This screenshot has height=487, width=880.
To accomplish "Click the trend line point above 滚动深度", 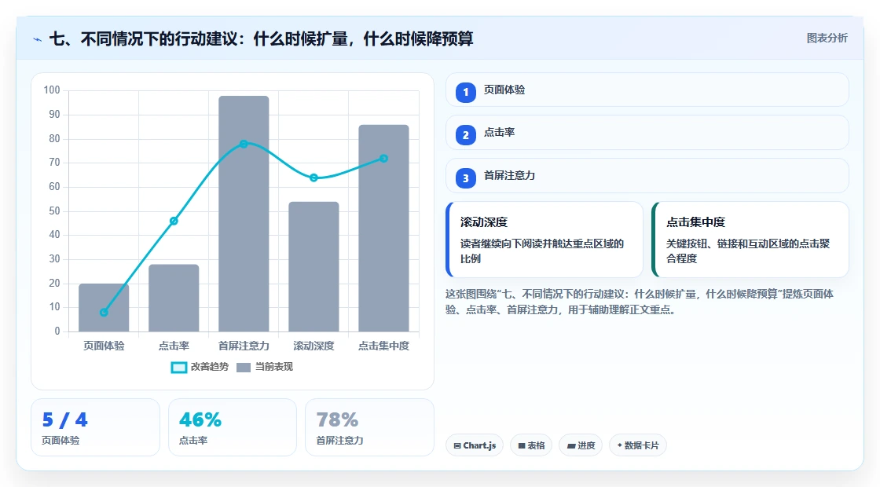I will (x=313, y=178).
